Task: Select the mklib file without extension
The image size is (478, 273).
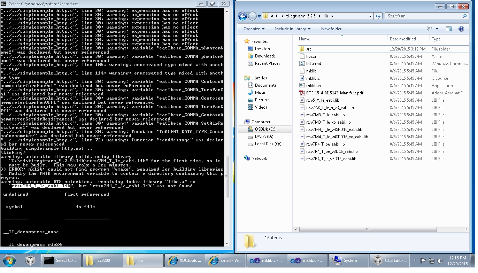Action: pos(311,71)
